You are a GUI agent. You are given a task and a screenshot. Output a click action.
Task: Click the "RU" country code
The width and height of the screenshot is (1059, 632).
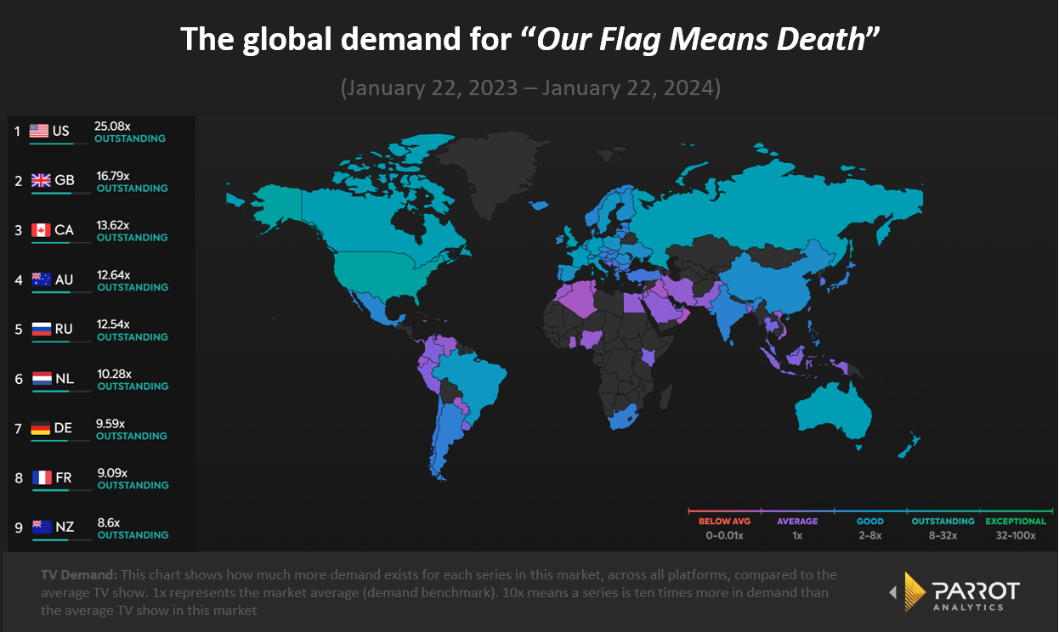pos(64,329)
